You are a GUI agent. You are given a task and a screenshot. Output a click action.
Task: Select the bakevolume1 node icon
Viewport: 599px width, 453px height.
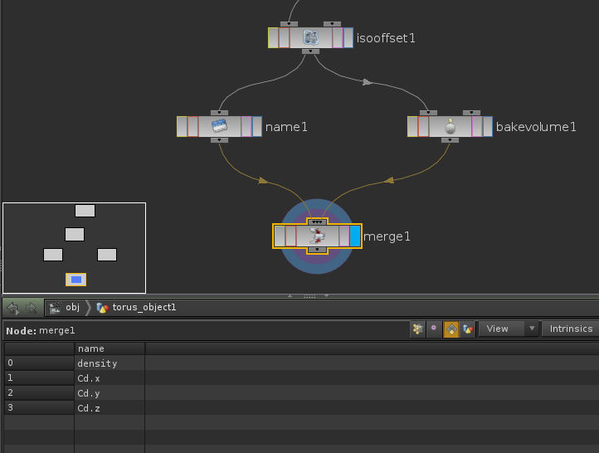450,126
